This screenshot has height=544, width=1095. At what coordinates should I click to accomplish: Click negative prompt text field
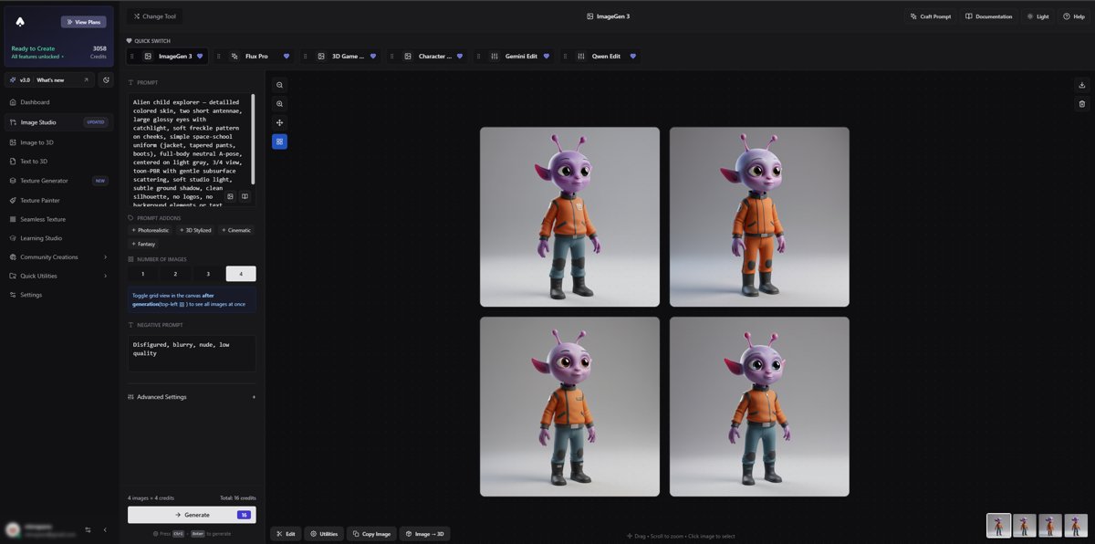[x=192, y=353]
